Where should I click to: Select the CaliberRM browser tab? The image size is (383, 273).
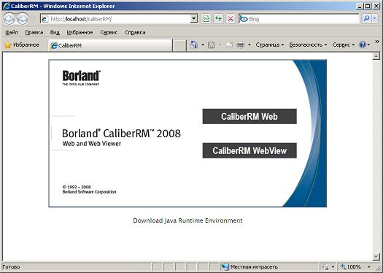point(110,45)
